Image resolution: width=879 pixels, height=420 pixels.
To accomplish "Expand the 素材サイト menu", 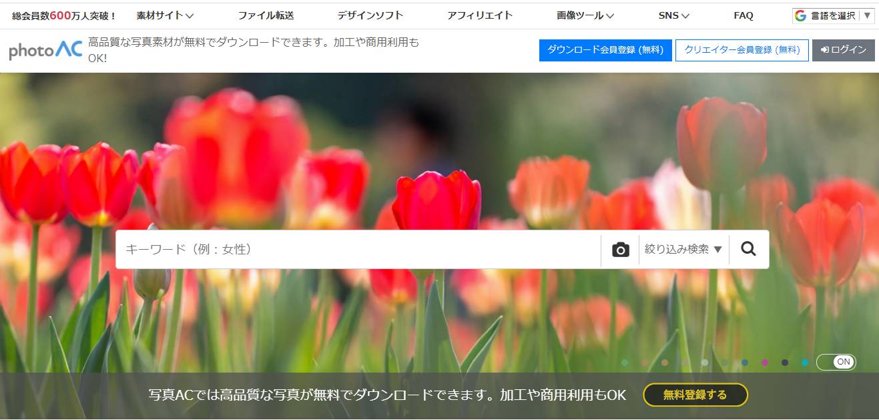I will pos(165,15).
